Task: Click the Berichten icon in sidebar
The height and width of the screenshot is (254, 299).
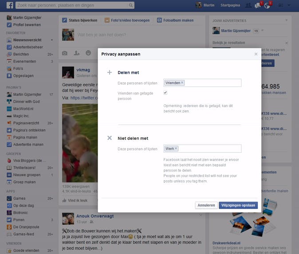Action: [9, 54]
